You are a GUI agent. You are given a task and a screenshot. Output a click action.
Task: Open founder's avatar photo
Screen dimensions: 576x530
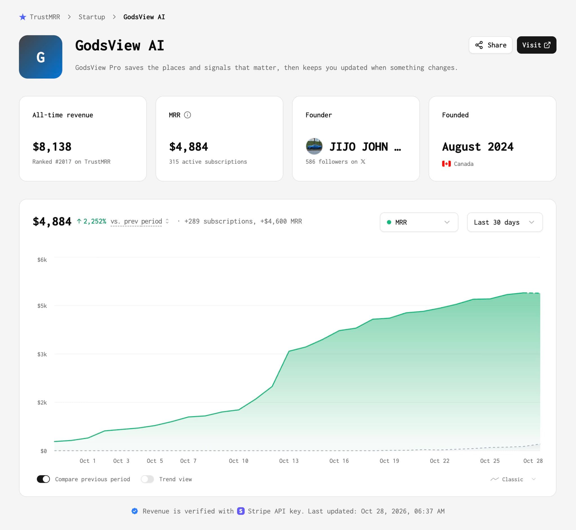coord(314,146)
